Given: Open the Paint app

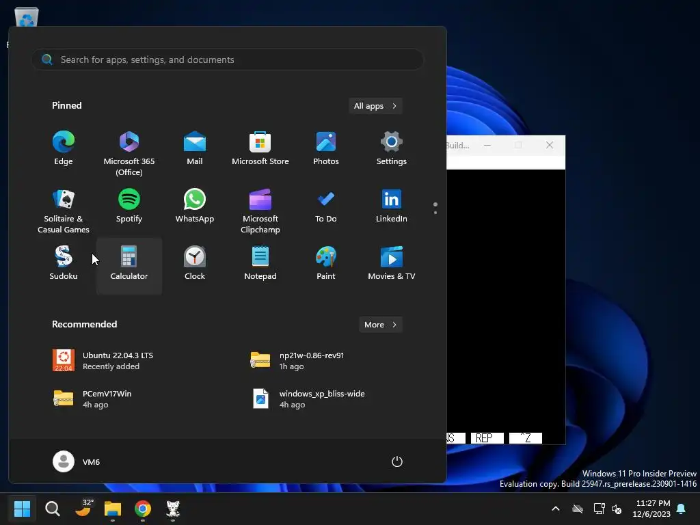Looking at the screenshot, I should [x=326, y=263].
